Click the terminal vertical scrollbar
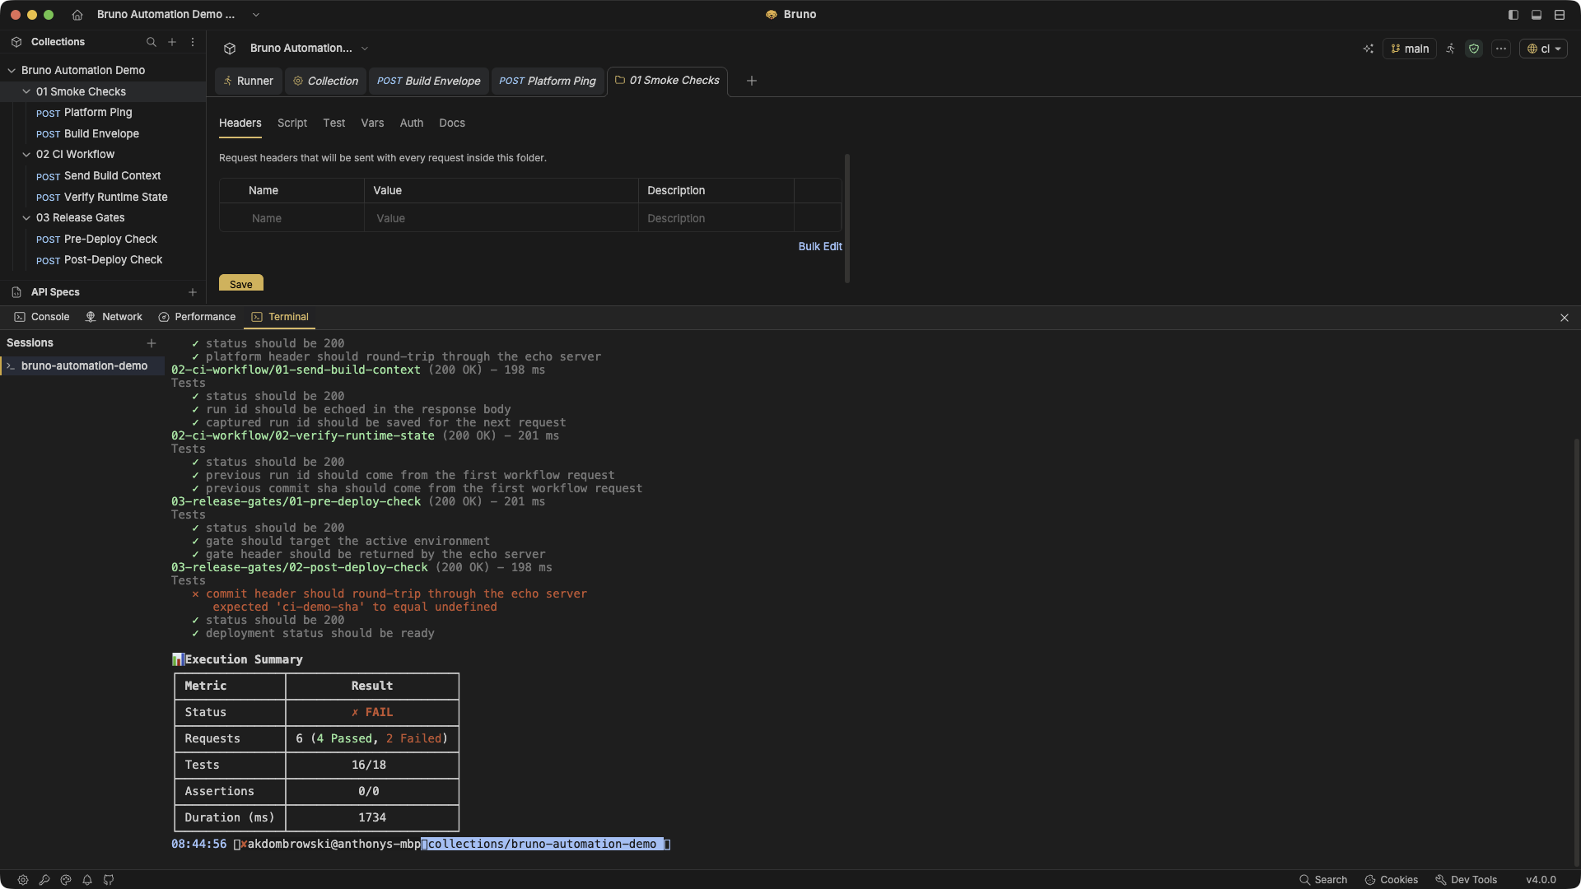 tap(1577, 650)
